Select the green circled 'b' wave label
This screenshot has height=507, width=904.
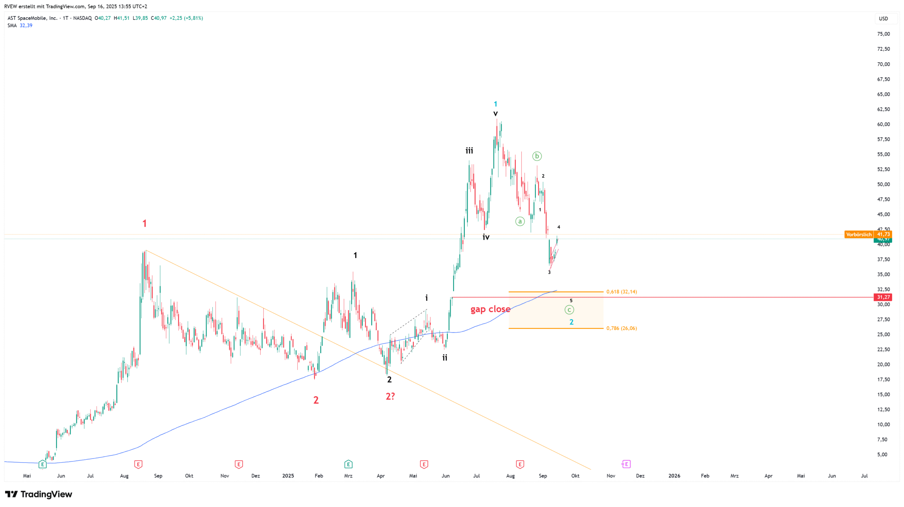pyautogui.click(x=537, y=156)
